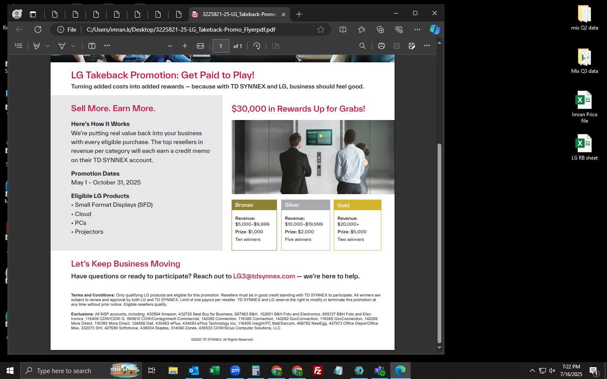Click the LG3@tdsynnex.com email link
The height and width of the screenshot is (379, 607).
coord(264,276)
